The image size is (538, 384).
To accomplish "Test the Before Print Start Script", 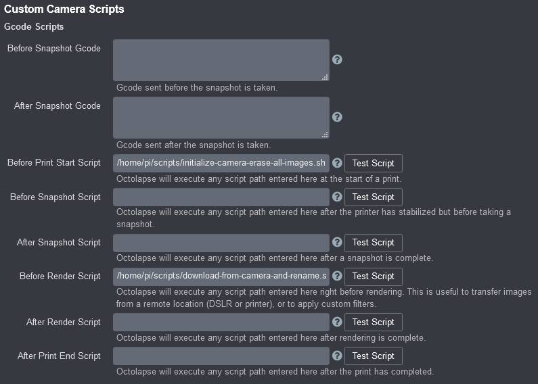I will 373,163.
